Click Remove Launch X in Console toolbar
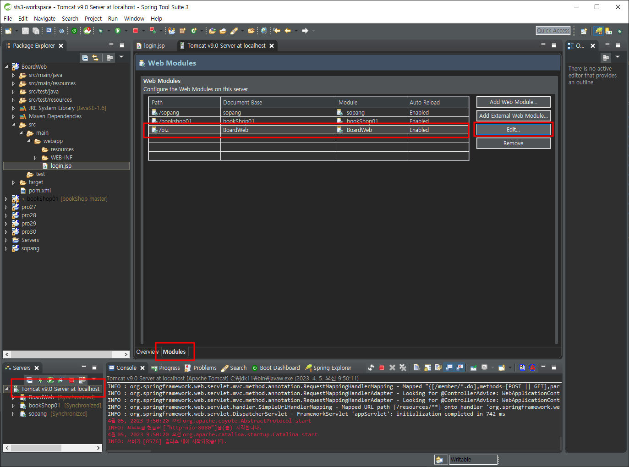The image size is (629, 467). coord(392,368)
